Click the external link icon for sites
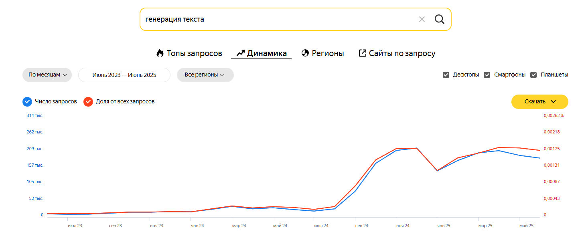The height and width of the screenshot is (236, 584). 362,53
